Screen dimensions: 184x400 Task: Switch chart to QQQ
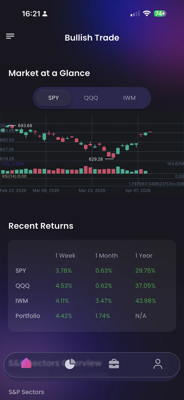pos(91,98)
